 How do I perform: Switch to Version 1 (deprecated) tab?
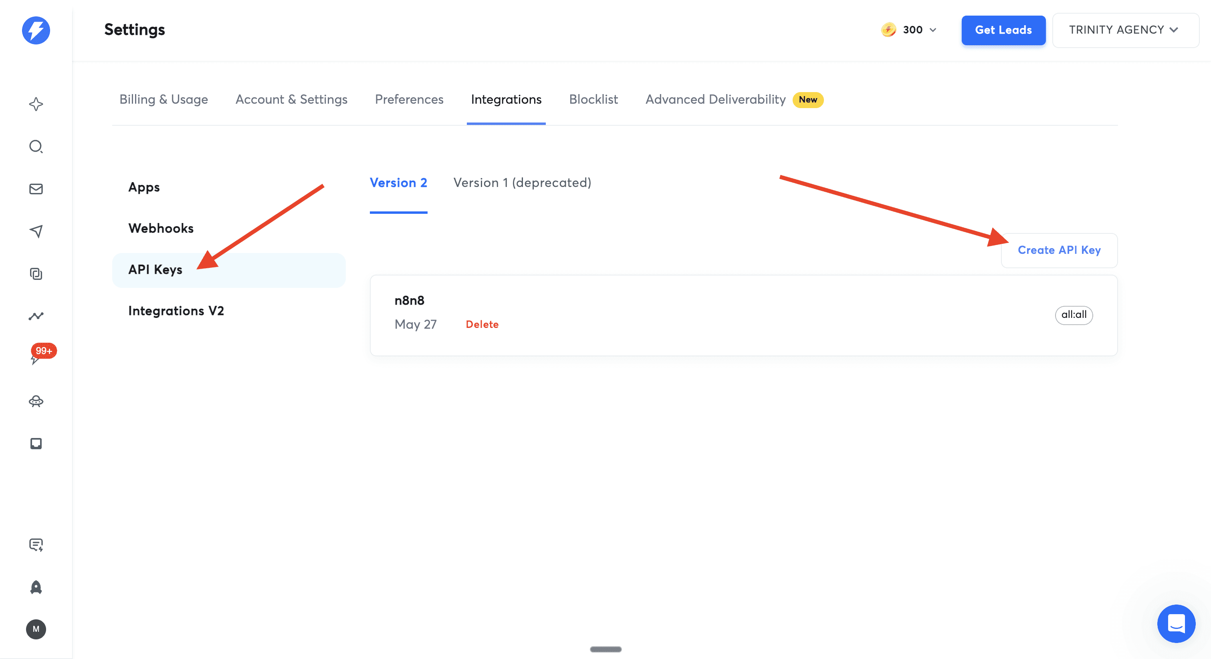tap(522, 183)
